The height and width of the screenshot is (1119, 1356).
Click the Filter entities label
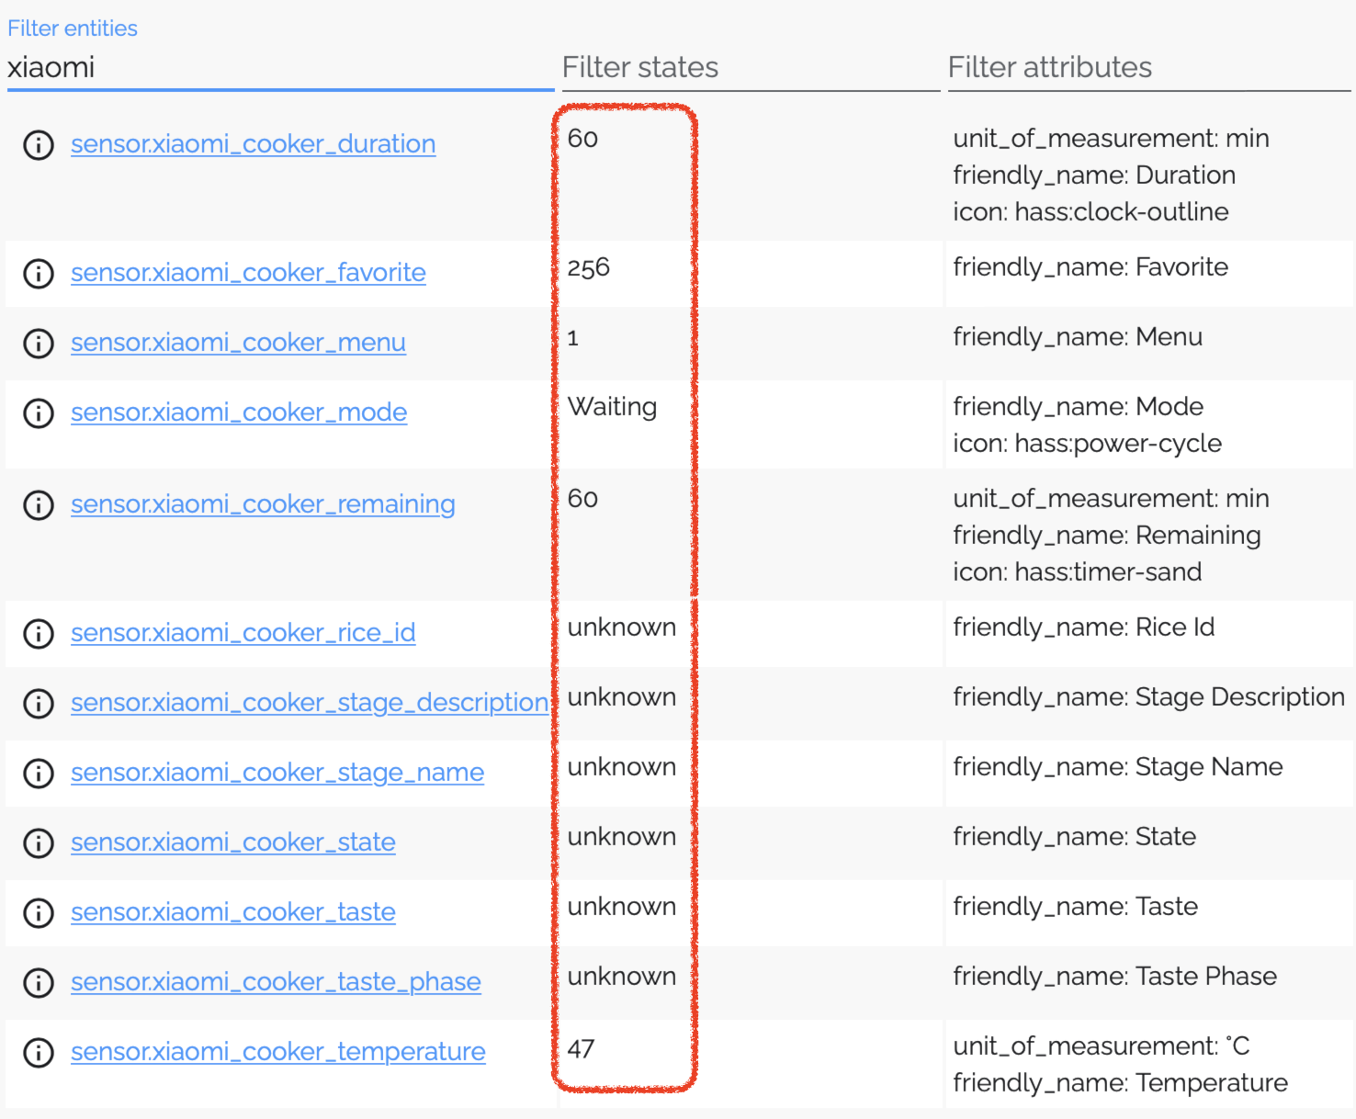[x=72, y=28]
